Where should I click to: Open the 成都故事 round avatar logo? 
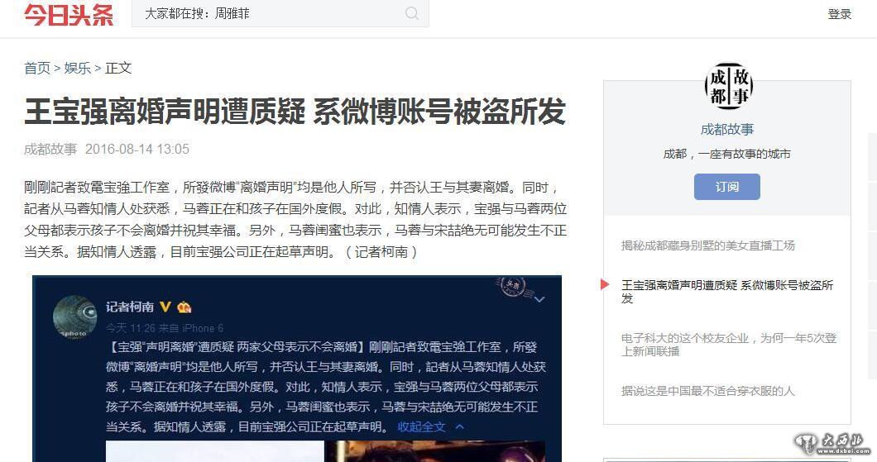pyautogui.click(x=728, y=86)
